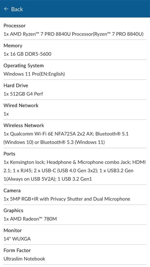
Task: Select the Hard Drive heading
Action: (16, 85)
